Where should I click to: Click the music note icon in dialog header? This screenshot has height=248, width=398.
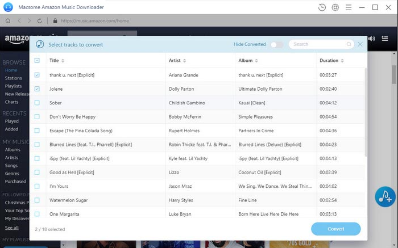point(40,44)
